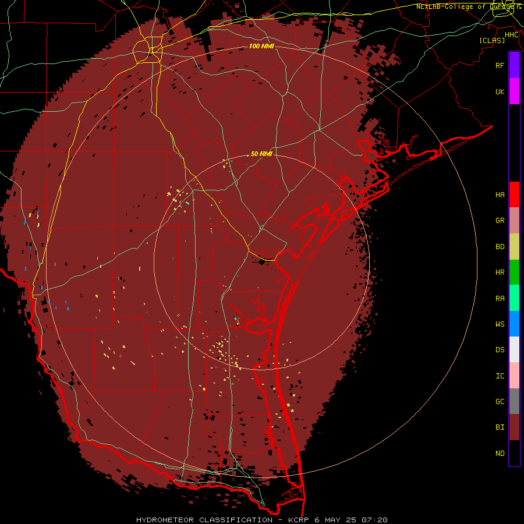524x524 pixels.
Task: Click the UK magenta legend swatch
Action: coord(514,91)
